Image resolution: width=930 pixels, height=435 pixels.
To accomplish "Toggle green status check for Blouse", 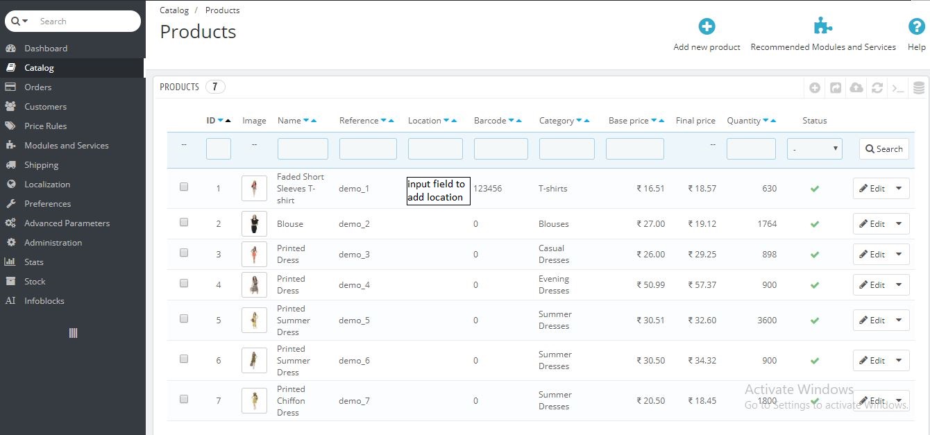I will pos(815,224).
